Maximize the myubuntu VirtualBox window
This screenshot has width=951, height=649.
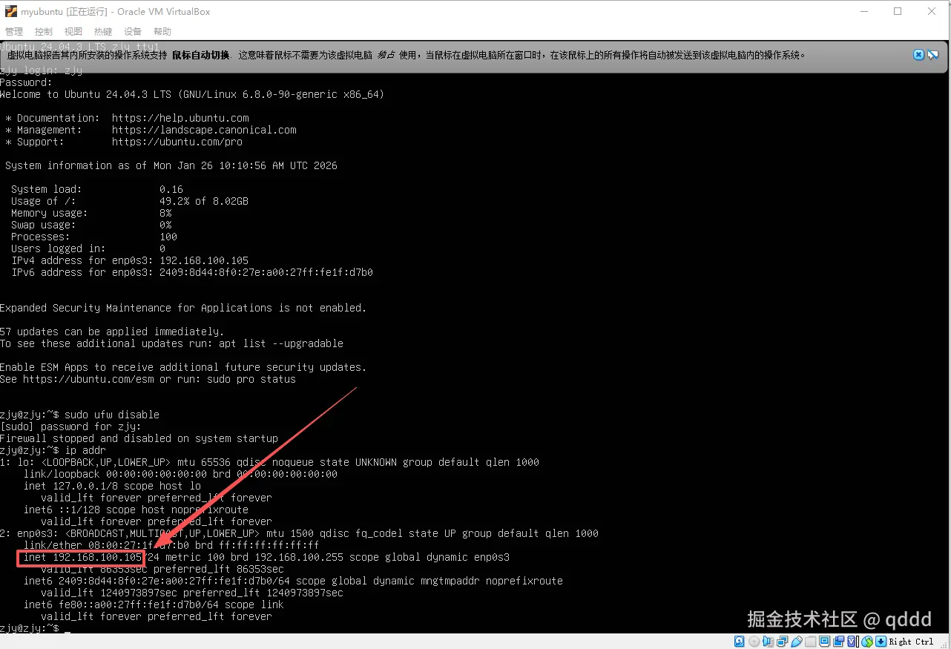pos(898,11)
